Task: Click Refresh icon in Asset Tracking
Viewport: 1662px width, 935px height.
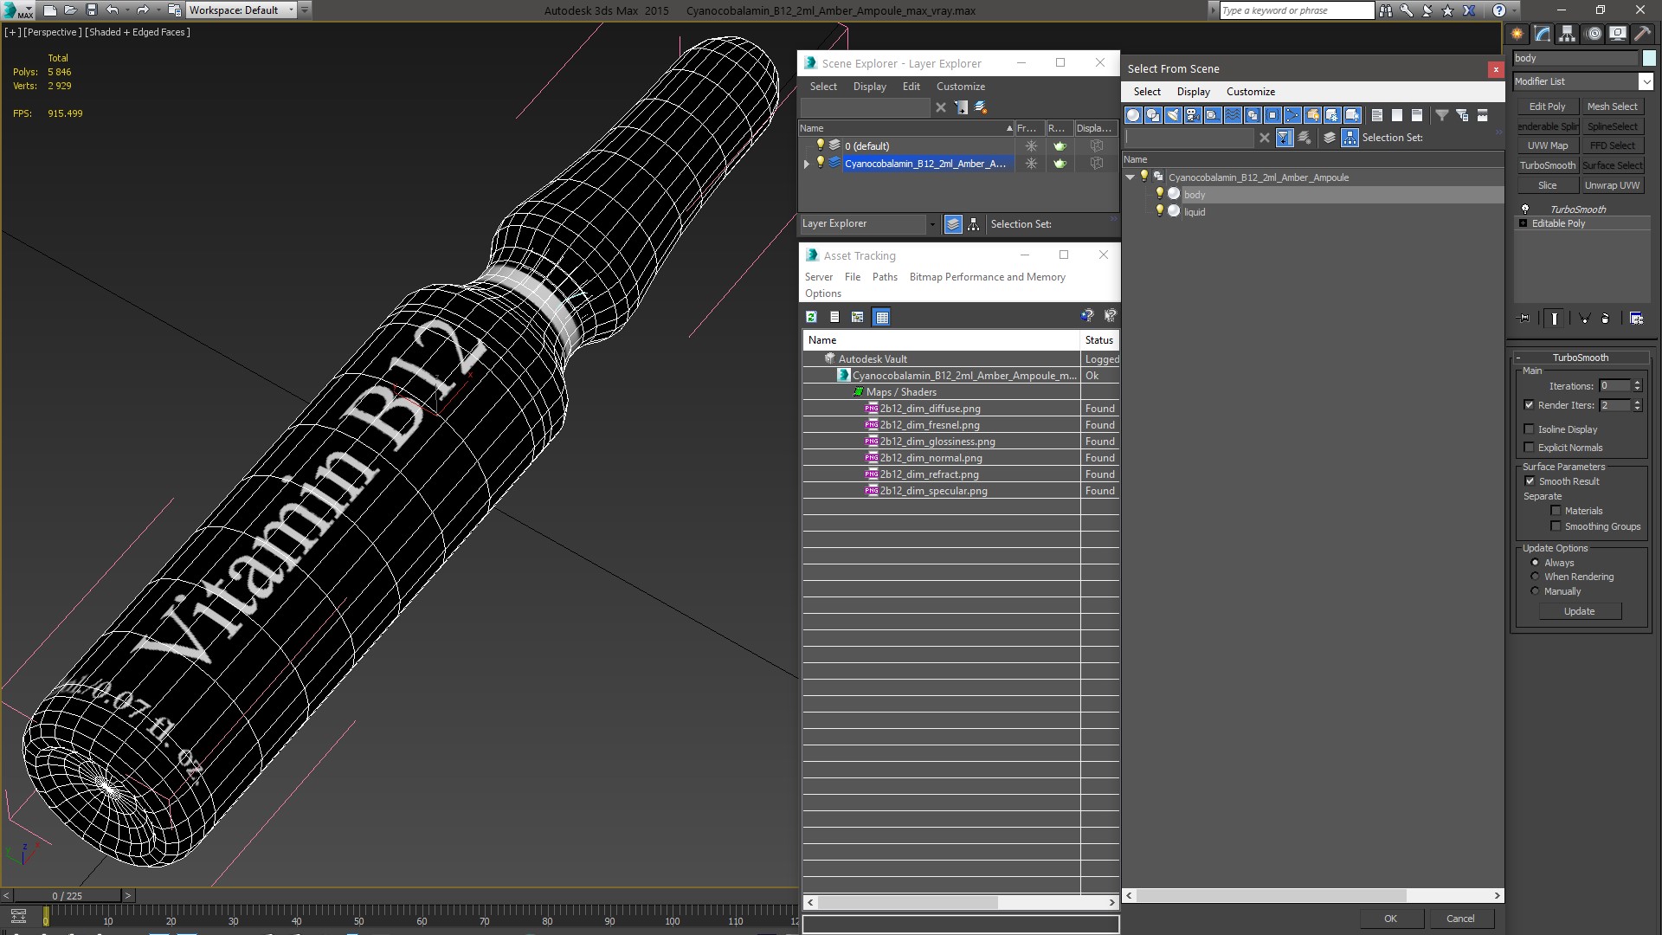Action: [811, 317]
